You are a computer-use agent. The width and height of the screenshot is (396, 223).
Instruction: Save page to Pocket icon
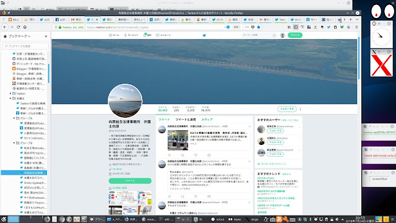point(253,27)
